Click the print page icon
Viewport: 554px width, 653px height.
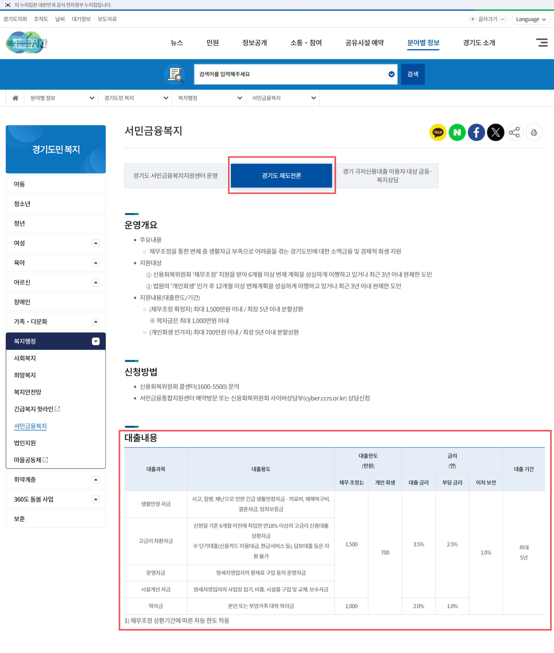pos(534,132)
